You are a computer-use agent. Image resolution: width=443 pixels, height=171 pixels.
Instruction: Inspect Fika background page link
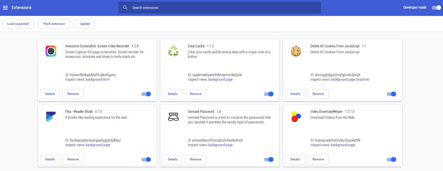(98, 145)
